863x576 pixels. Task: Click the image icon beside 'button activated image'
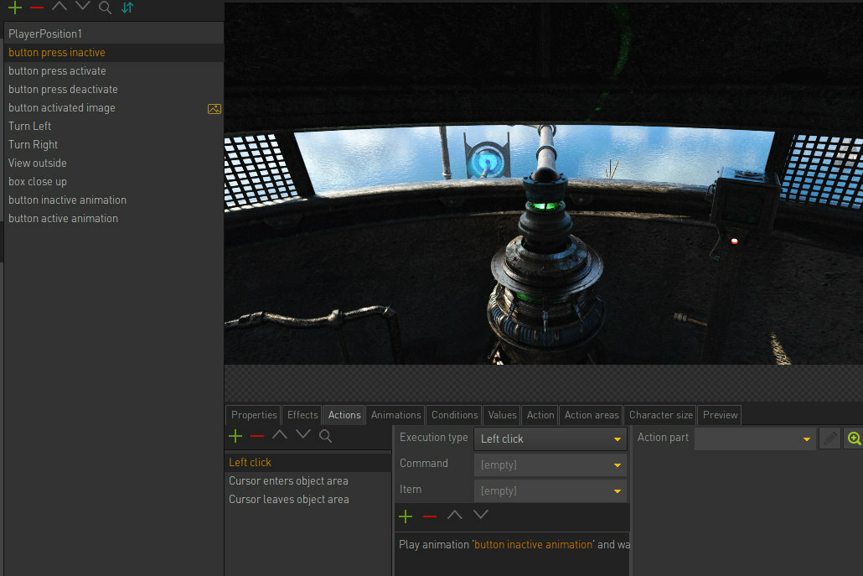(214, 108)
